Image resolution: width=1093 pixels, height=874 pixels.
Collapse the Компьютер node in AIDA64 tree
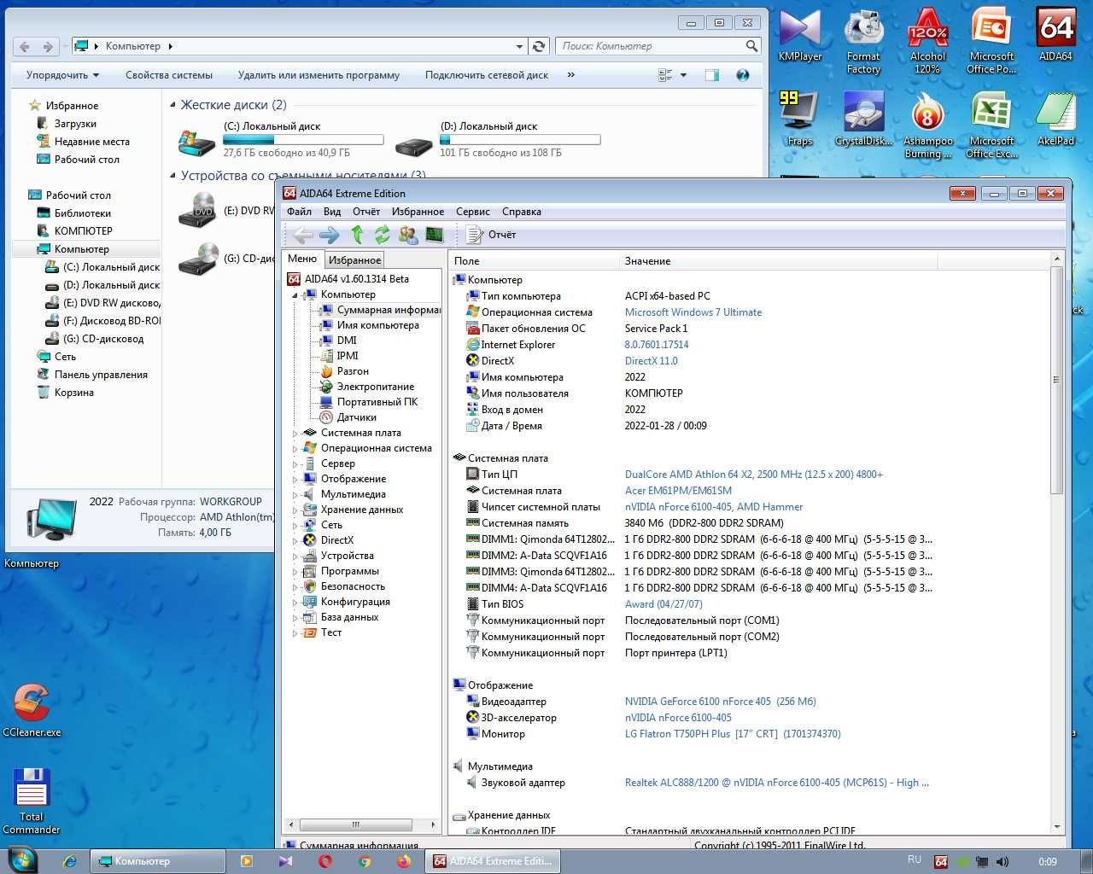pos(295,294)
